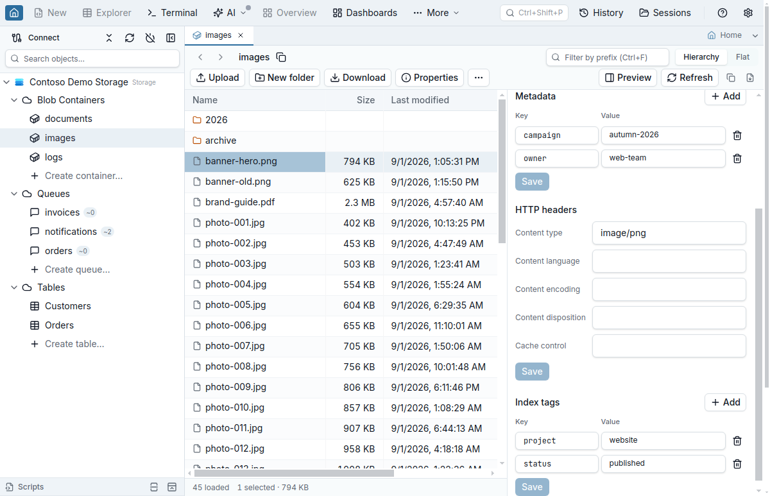
Task: Hide the sidebar panel icon
Action: click(x=171, y=38)
